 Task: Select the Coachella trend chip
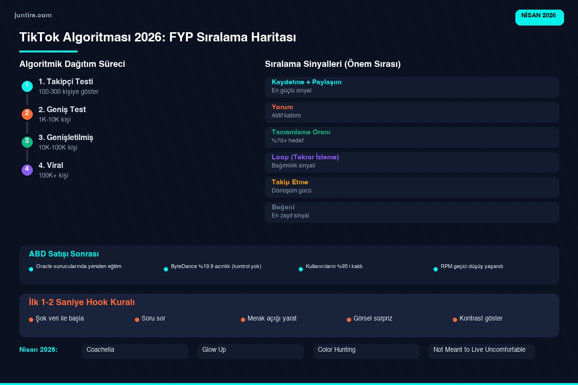[x=135, y=351]
